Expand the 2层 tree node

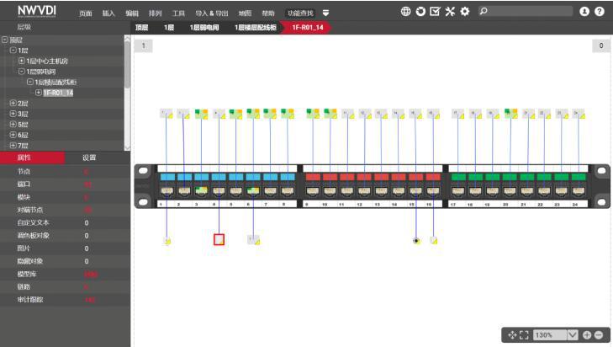pos(13,103)
